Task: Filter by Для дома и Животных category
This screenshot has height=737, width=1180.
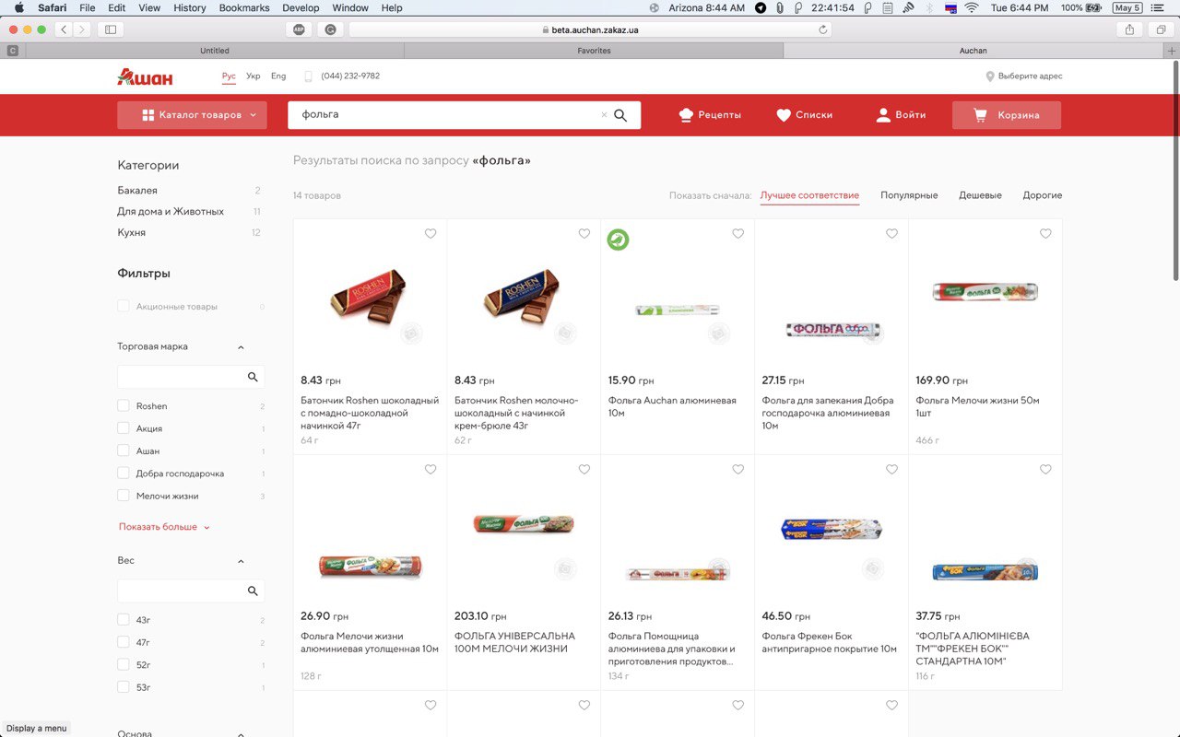Action: pos(171,212)
